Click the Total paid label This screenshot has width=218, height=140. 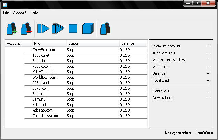coord(161,80)
